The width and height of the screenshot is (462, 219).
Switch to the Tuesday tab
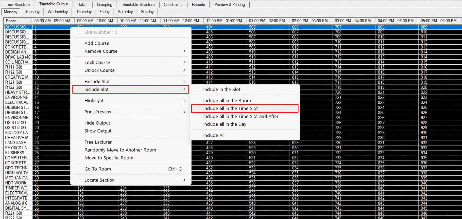click(x=32, y=12)
